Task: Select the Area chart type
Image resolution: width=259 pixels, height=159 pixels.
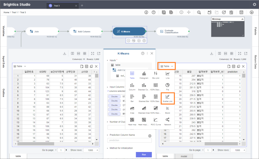Action: (x=132, y=110)
